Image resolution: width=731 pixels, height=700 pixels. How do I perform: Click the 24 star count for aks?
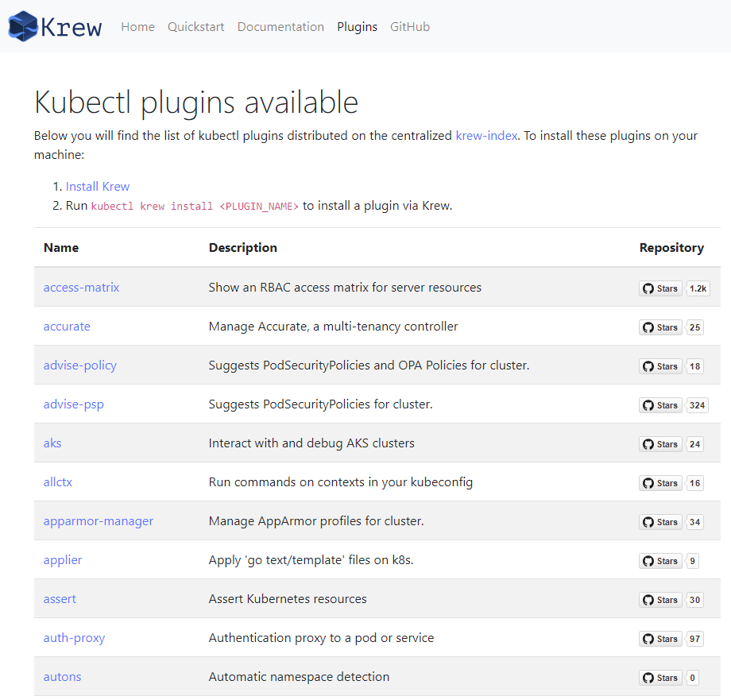click(x=694, y=444)
